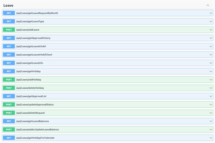
Task: Open path /api/Leave/getLeaveInfoAllChart
Action: coord(34,55)
